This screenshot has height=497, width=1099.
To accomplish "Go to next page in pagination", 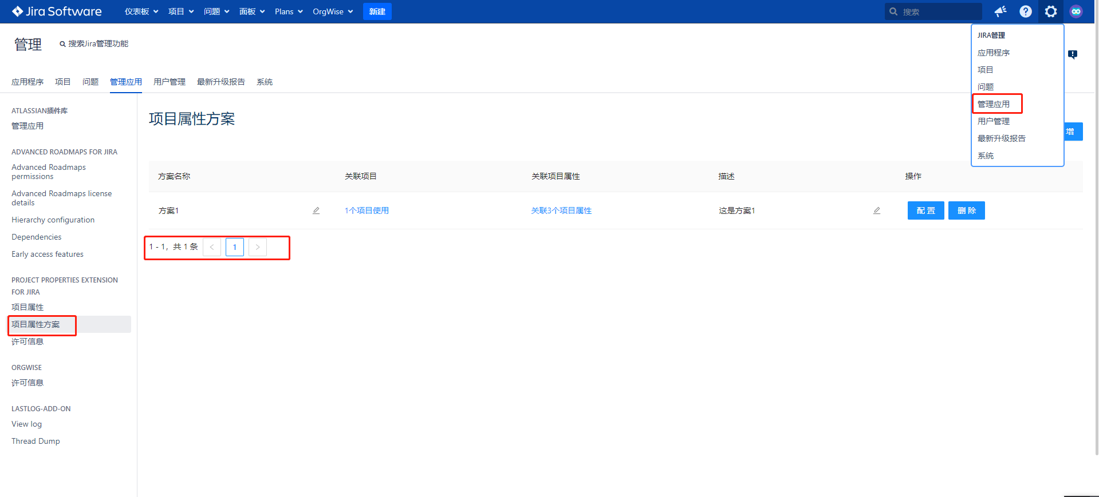I will [x=258, y=247].
